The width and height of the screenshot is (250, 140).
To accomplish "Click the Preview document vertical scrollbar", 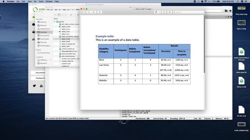I will (204, 44).
